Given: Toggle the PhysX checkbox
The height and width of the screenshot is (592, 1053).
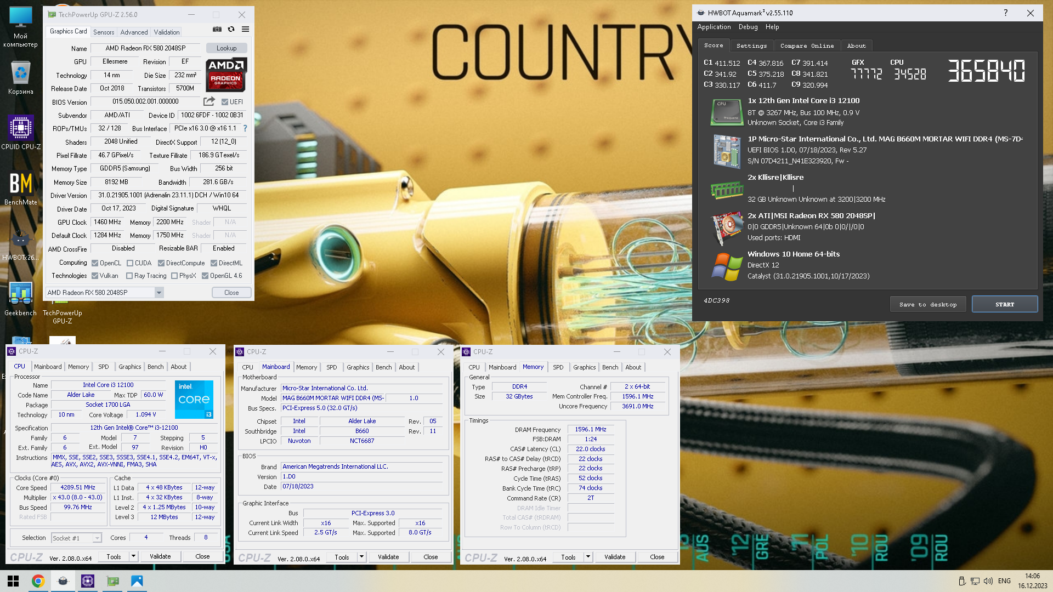Looking at the screenshot, I should pos(174,276).
